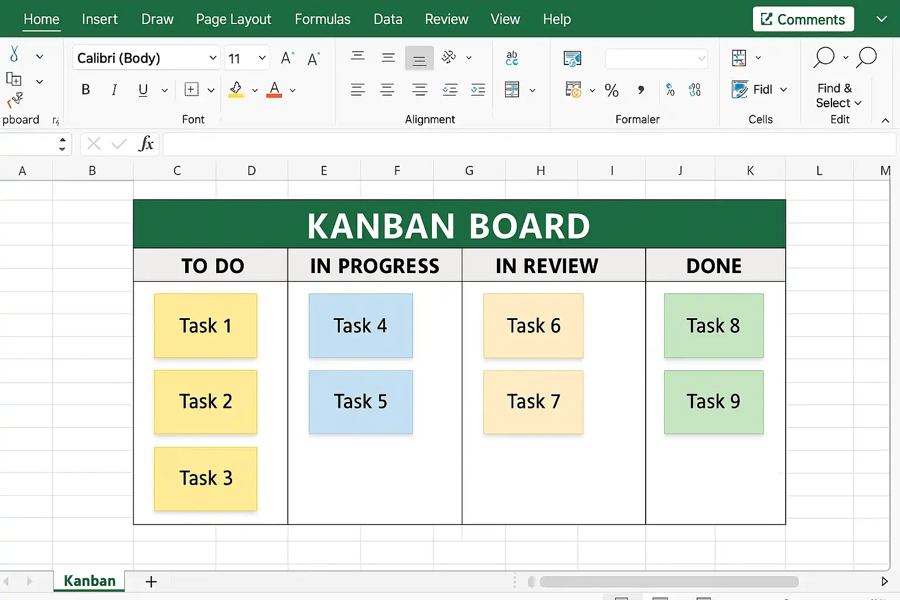The image size is (900, 600).
Task: Open the empty number format dropdown
Action: [x=656, y=59]
